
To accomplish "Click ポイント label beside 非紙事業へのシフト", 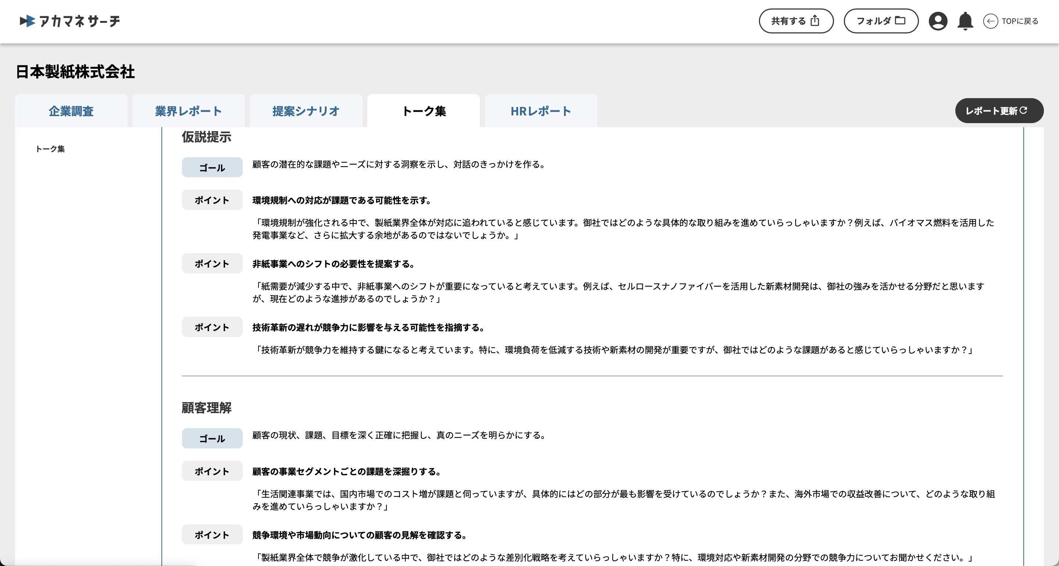I will pyautogui.click(x=212, y=264).
